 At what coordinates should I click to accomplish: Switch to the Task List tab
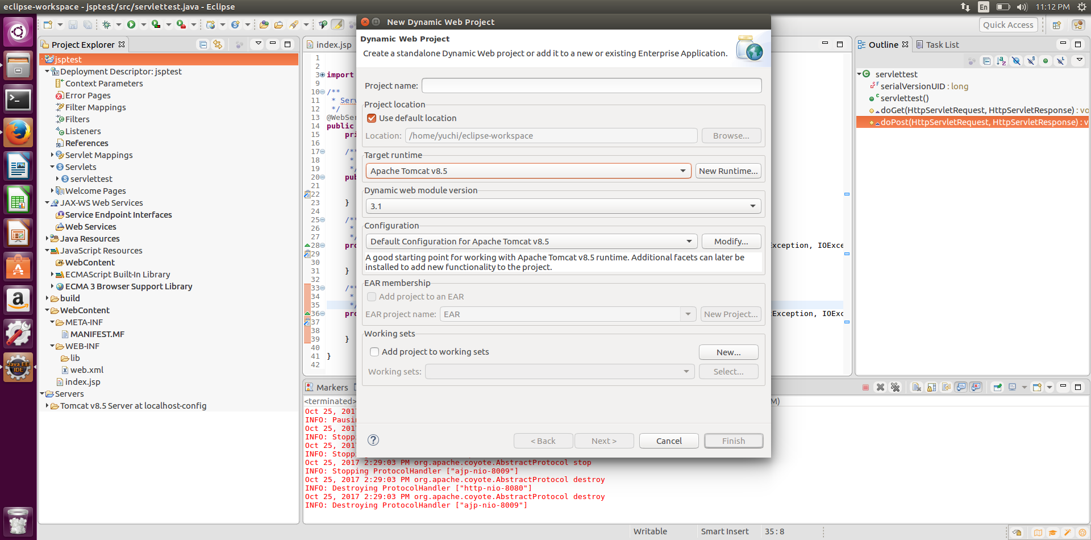pos(937,44)
